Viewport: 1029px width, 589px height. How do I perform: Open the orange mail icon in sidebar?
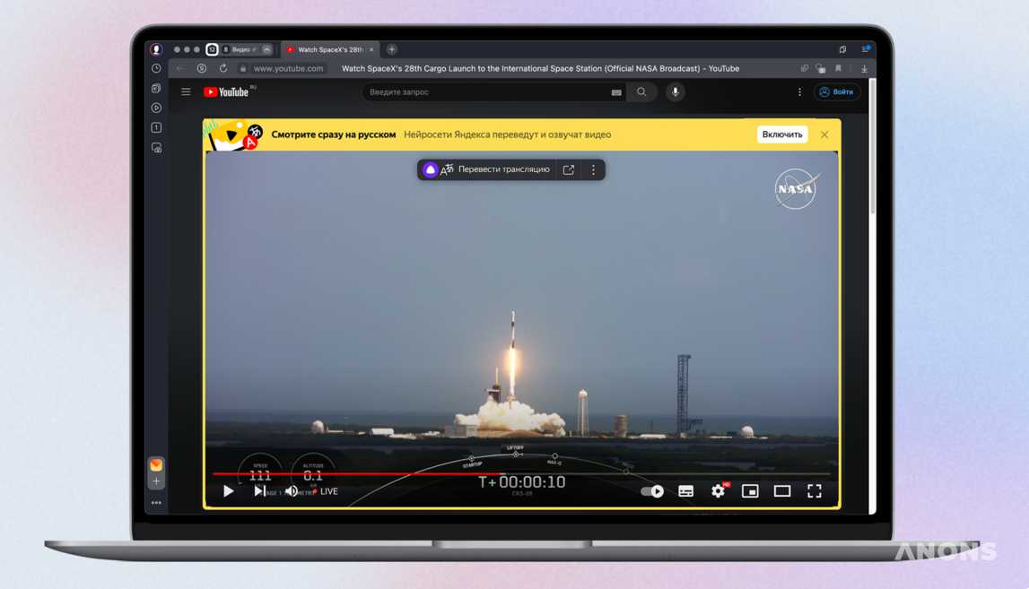click(x=156, y=464)
